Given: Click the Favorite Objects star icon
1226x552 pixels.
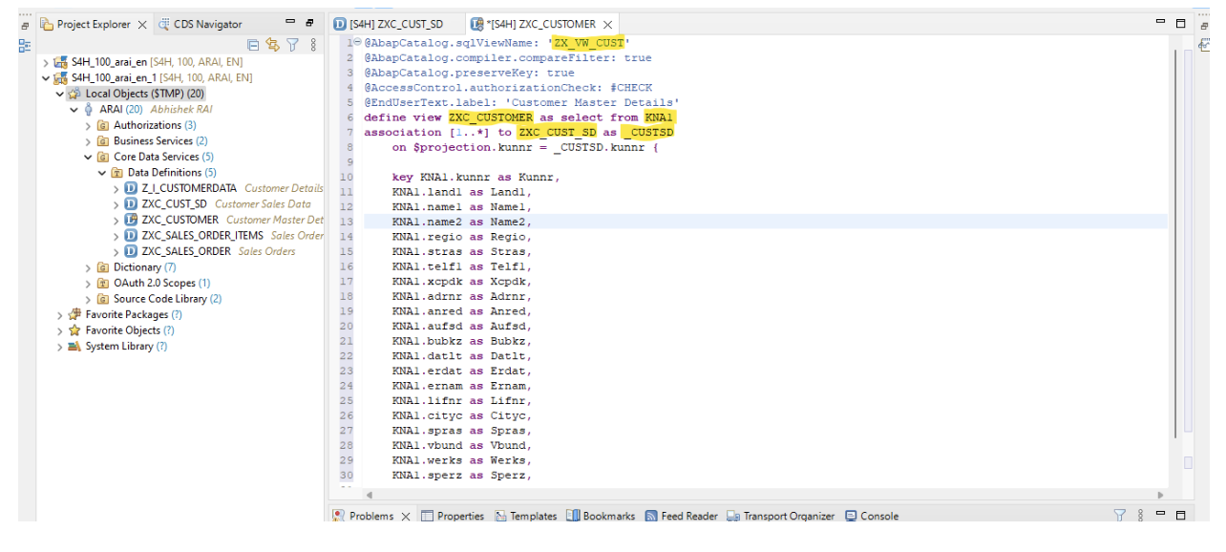Looking at the screenshot, I should (x=74, y=330).
